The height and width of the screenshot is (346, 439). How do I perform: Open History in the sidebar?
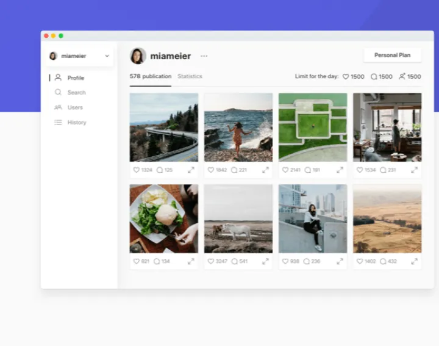point(77,123)
